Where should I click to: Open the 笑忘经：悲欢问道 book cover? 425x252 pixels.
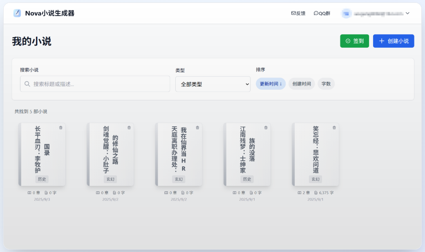[315, 153]
